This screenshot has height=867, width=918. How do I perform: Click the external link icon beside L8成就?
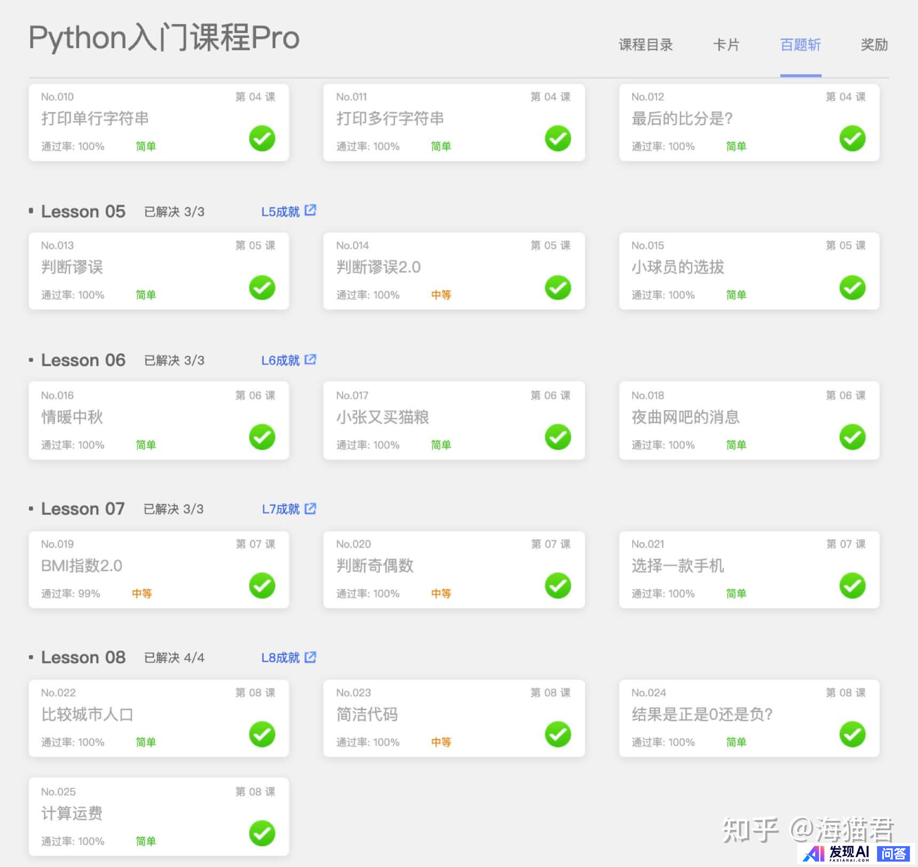[310, 657]
